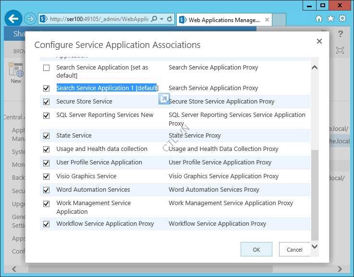Screen dimensions: 354x277
Task: Uncheck Work Management Service Application checkbox
Action: point(46,204)
